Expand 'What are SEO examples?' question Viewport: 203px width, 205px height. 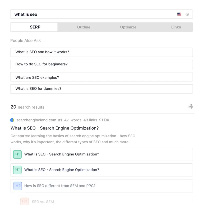pos(101,77)
